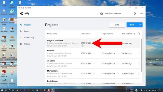
Task: Click the ADD project button
Action: (117, 25)
